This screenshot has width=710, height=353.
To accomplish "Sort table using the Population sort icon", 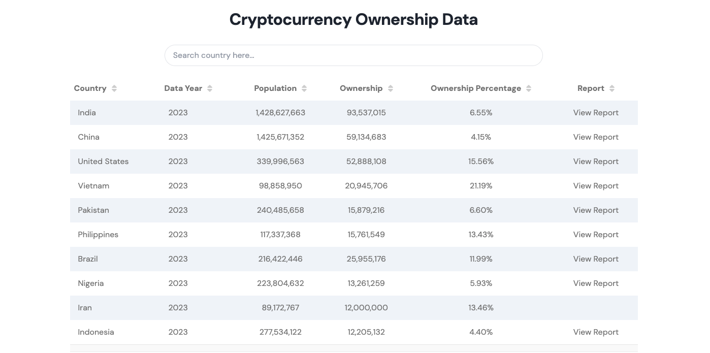I will point(304,88).
